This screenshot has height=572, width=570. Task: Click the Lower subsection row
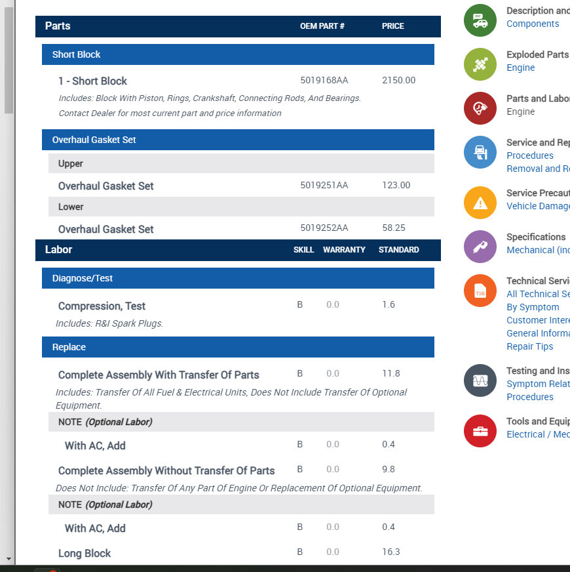tap(241, 207)
